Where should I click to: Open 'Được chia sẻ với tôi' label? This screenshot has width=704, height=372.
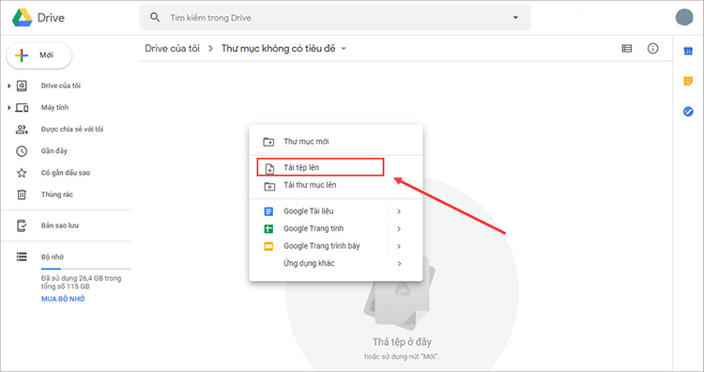click(72, 129)
